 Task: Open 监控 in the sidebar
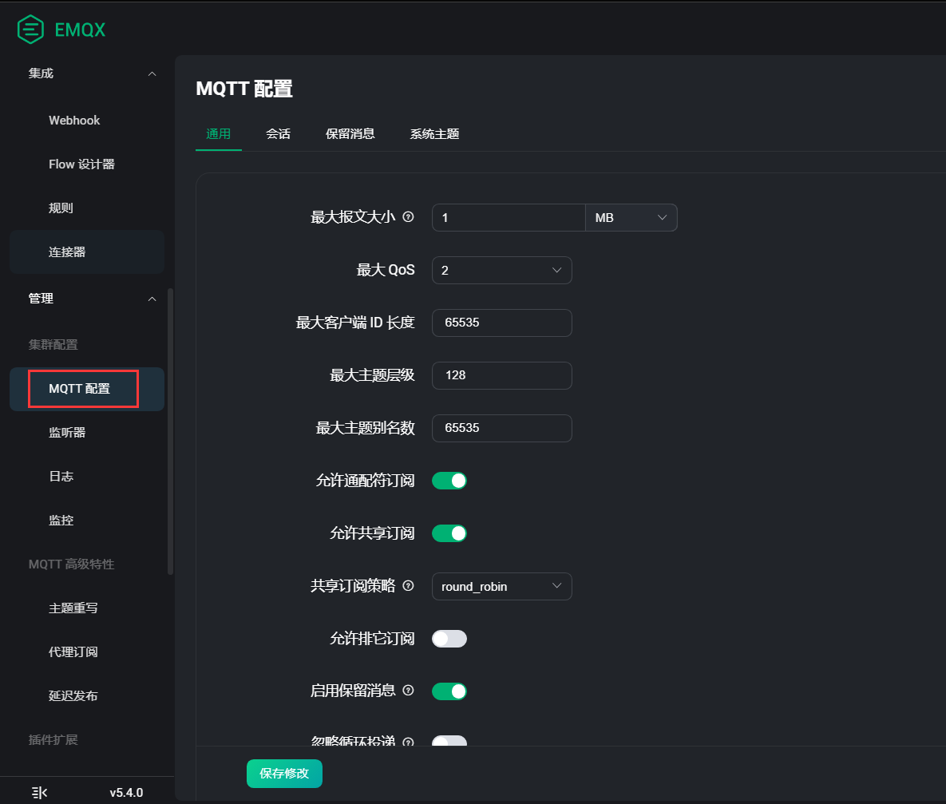(x=87, y=521)
